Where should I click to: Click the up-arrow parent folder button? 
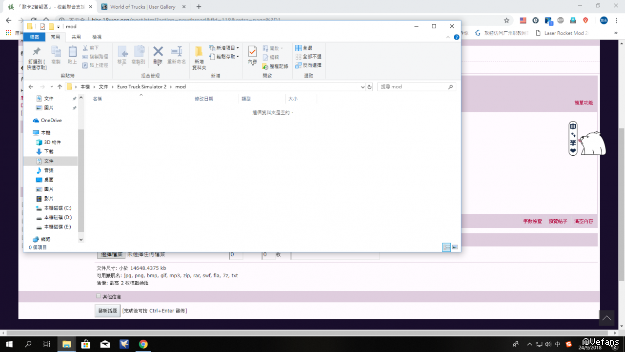[x=60, y=87]
